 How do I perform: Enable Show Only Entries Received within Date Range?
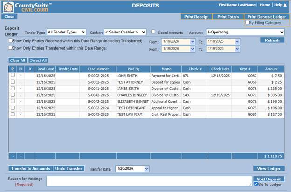click(10, 40)
